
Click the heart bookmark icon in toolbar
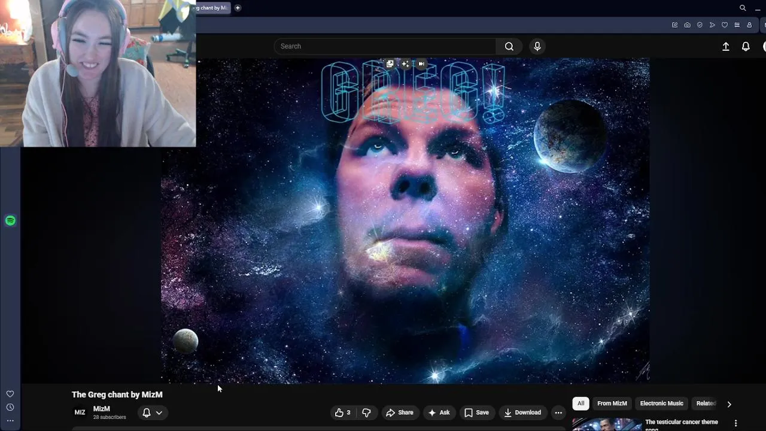[725, 25]
